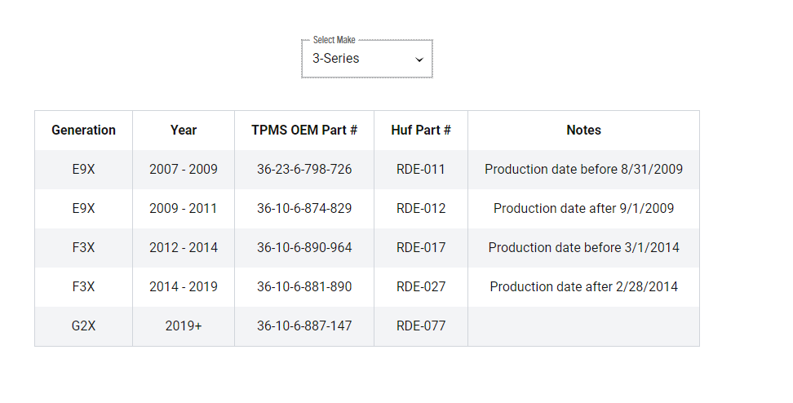This screenshot has height=403, width=793.
Task: Select OEM part 36-10-6-890-964
Action: 304,247
